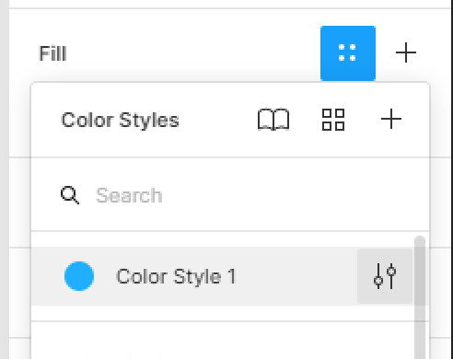Click empty header space beside the Color Styles title
The height and width of the screenshot is (359, 453).
coord(218,120)
